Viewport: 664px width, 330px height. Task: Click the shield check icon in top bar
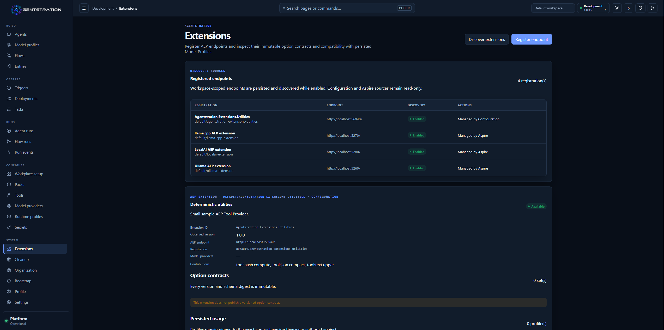pos(640,8)
